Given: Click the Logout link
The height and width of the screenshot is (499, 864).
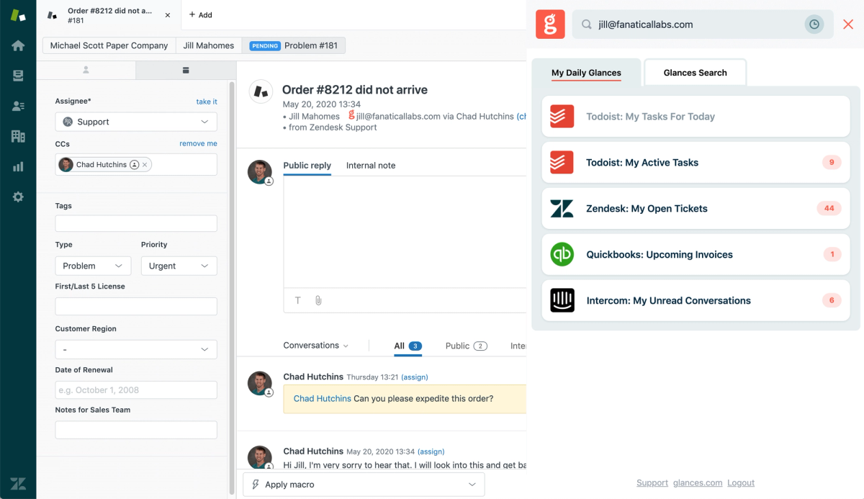Looking at the screenshot, I should click(741, 482).
